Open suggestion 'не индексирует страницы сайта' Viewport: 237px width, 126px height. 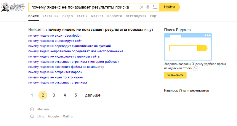(64, 56)
